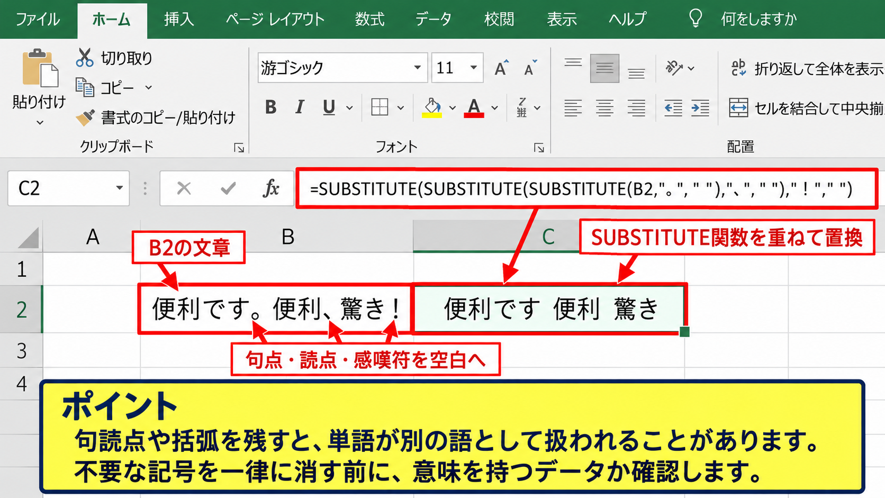The height and width of the screenshot is (498, 885).
Task: Click the text orientation icon
Action: point(674,68)
